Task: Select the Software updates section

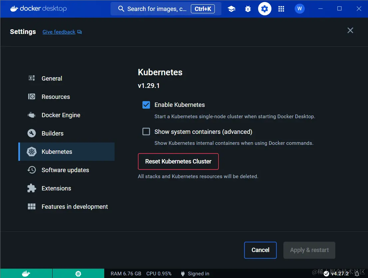Action: pyautogui.click(x=66, y=170)
